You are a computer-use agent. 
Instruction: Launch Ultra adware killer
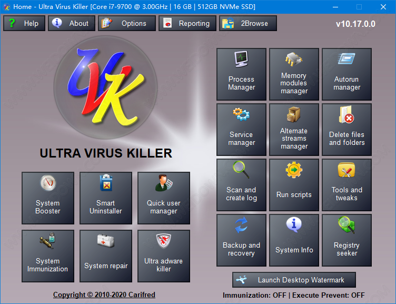164,256
